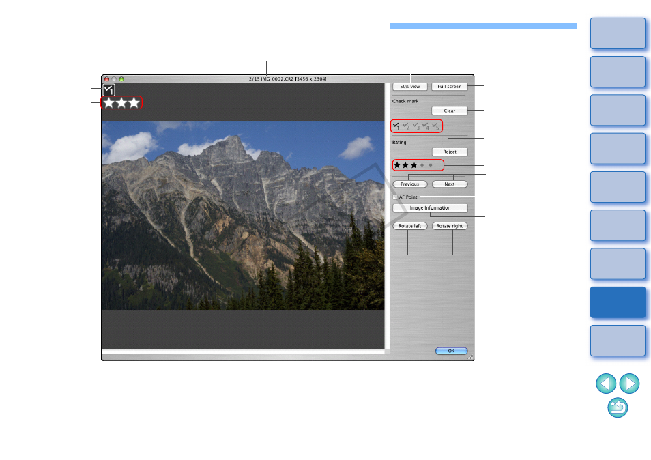Set check mark 4 on the image

426,126
